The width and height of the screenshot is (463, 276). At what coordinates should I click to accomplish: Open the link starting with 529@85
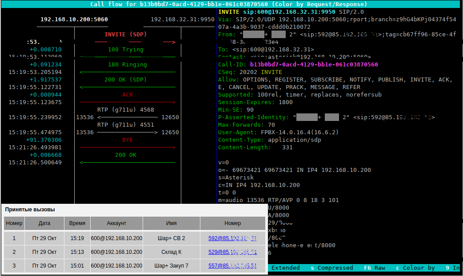232,252
